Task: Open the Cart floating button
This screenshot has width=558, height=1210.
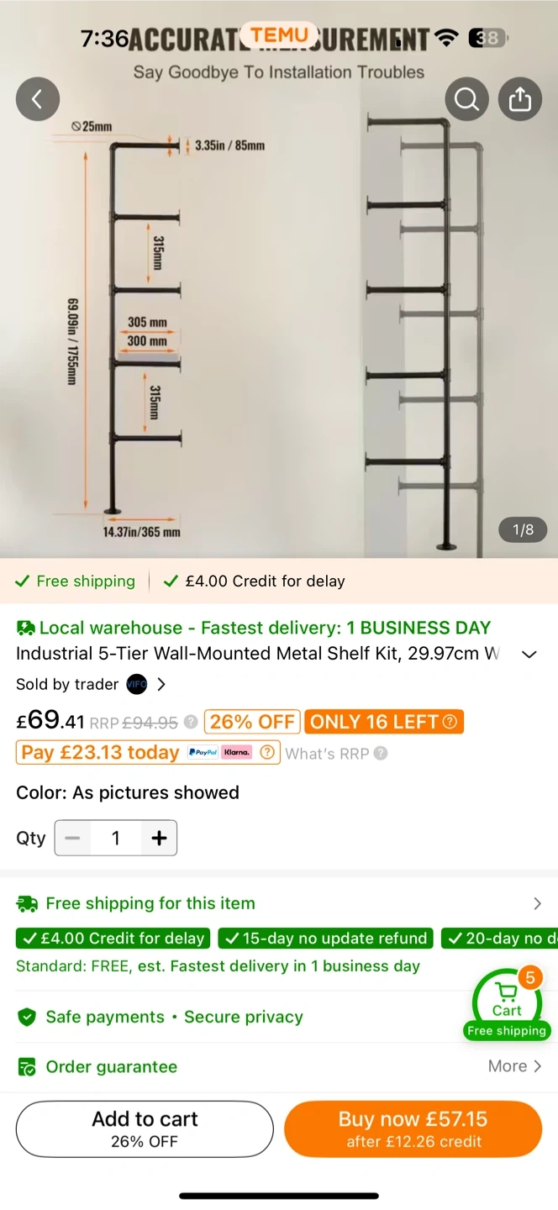Action: pyautogui.click(x=507, y=1003)
